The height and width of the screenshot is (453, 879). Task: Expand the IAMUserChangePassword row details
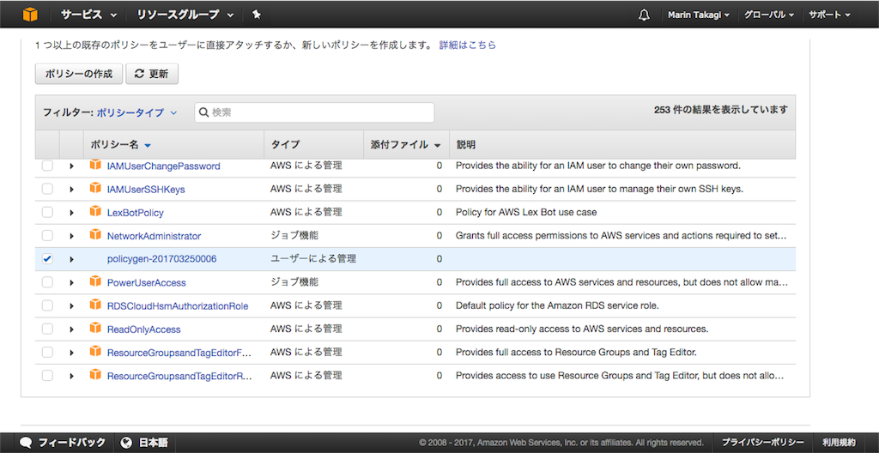click(x=71, y=166)
